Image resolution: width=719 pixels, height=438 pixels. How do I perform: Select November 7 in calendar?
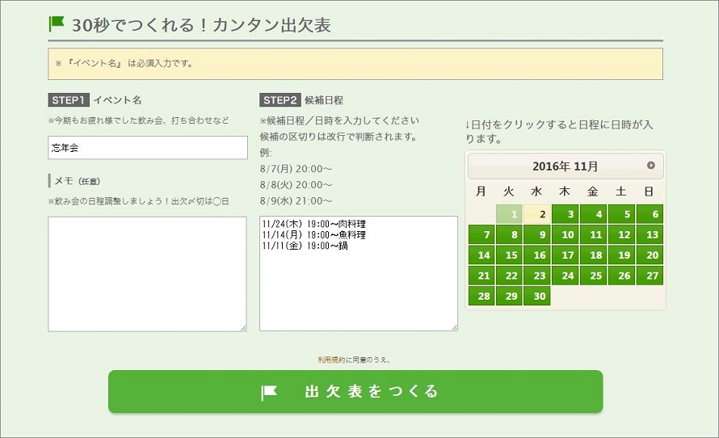(x=481, y=235)
